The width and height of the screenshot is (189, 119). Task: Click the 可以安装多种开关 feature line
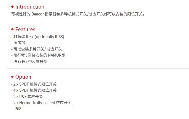[37, 49]
